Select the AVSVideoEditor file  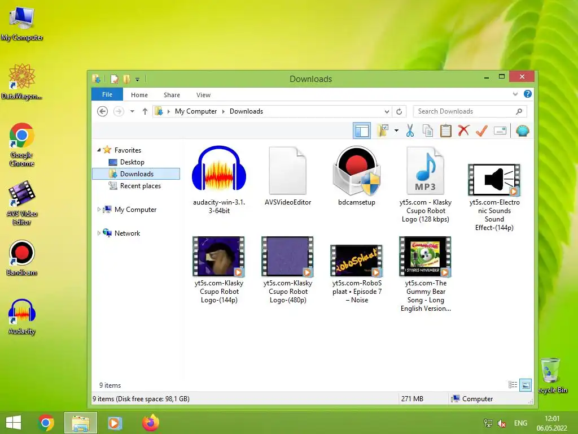pyautogui.click(x=288, y=176)
